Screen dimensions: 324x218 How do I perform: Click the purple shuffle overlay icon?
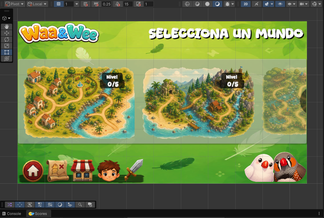pos(10,205)
